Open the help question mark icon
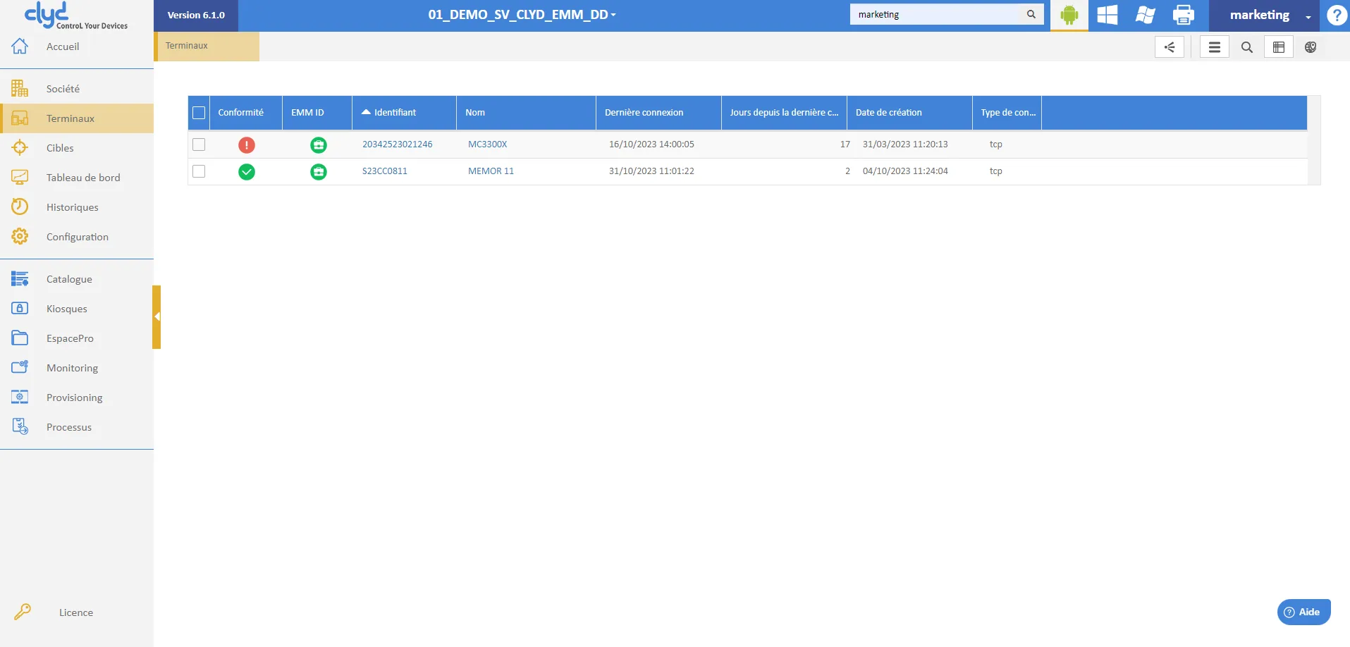This screenshot has width=1350, height=647. (x=1337, y=15)
